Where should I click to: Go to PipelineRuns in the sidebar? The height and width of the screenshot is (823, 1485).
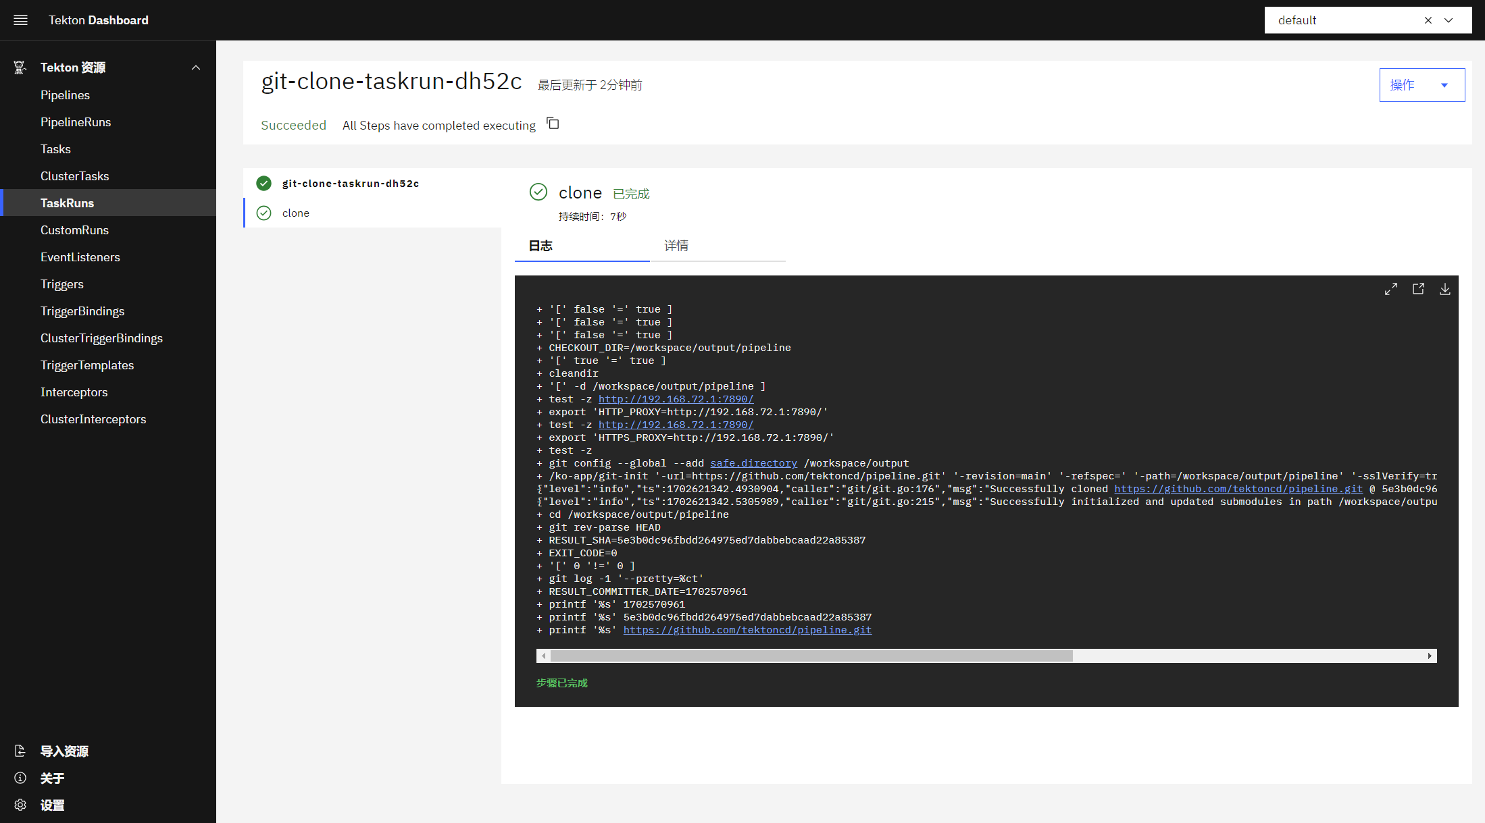(108, 122)
